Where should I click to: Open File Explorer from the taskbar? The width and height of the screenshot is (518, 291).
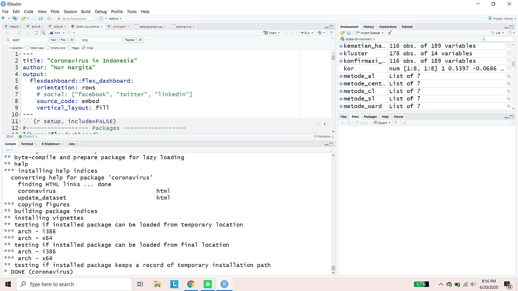click(x=157, y=284)
